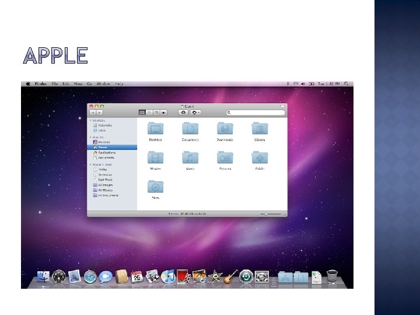Screen dimensions: 420x315
Task: Open Spotlight search in menu bar
Action: point(346,84)
